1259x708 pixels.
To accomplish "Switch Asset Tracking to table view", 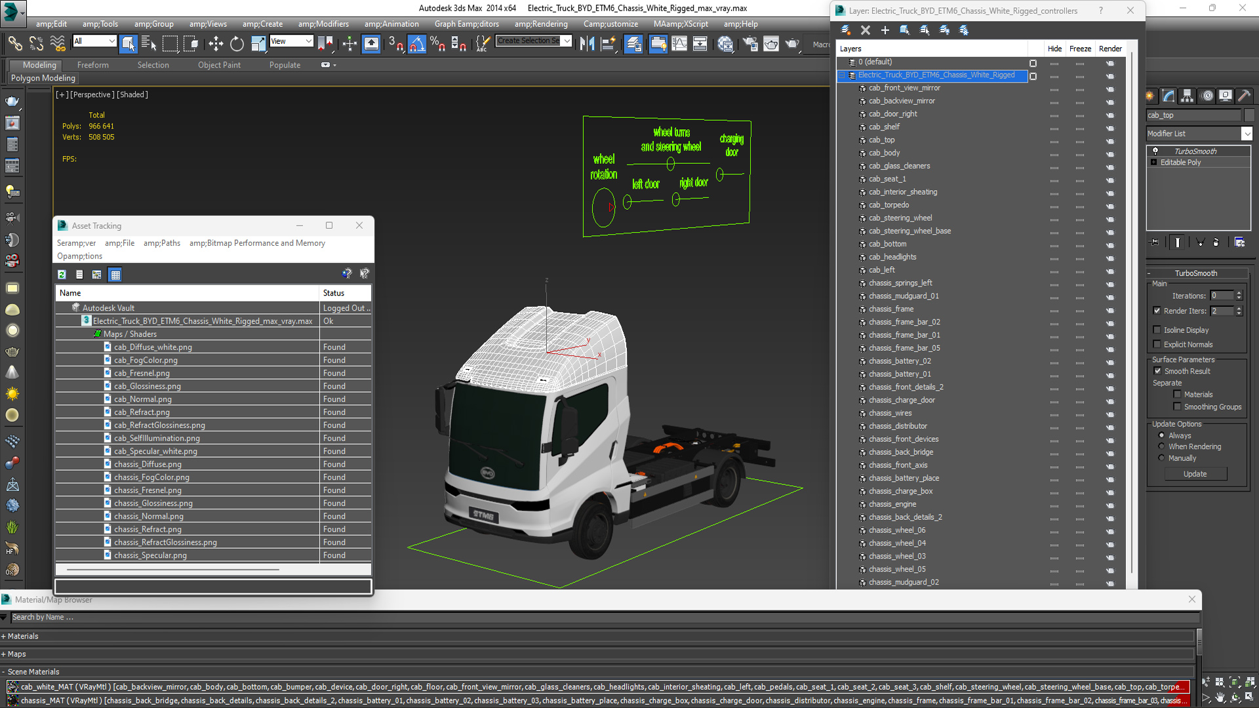I will pos(115,275).
